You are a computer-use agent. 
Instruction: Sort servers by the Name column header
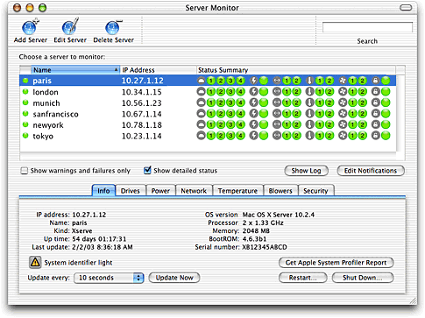coord(75,70)
